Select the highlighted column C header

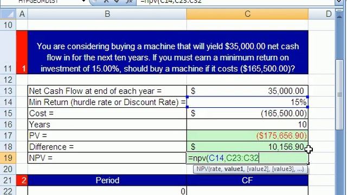247,14
